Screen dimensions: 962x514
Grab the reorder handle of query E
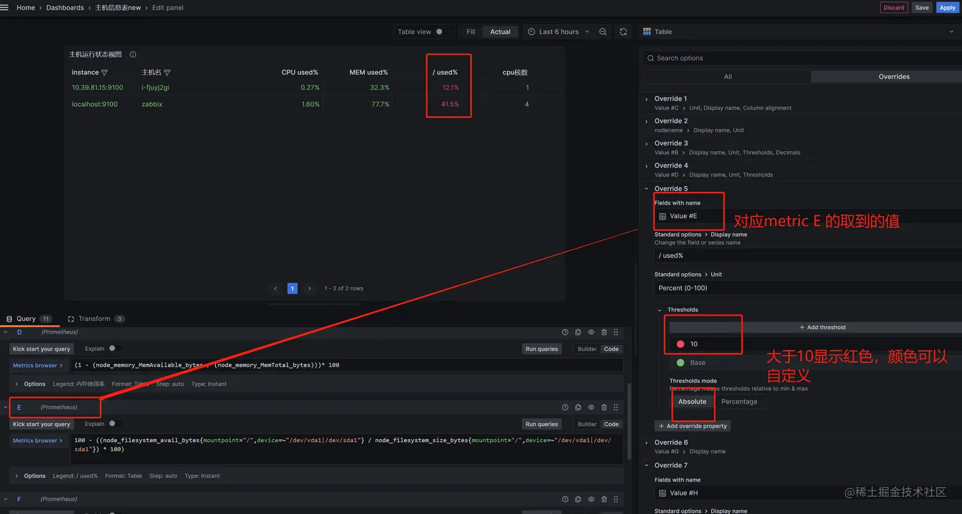click(616, 407)
